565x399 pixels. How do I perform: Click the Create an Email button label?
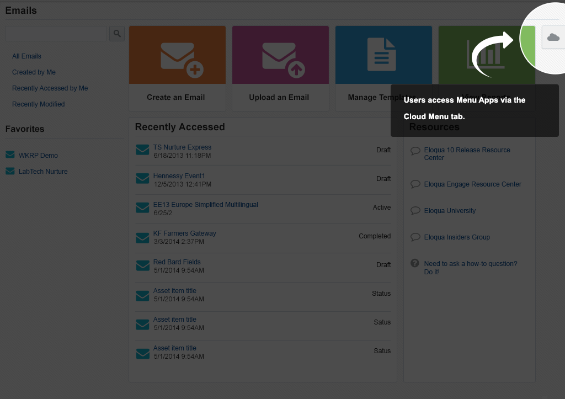click(x=175, y=97)
